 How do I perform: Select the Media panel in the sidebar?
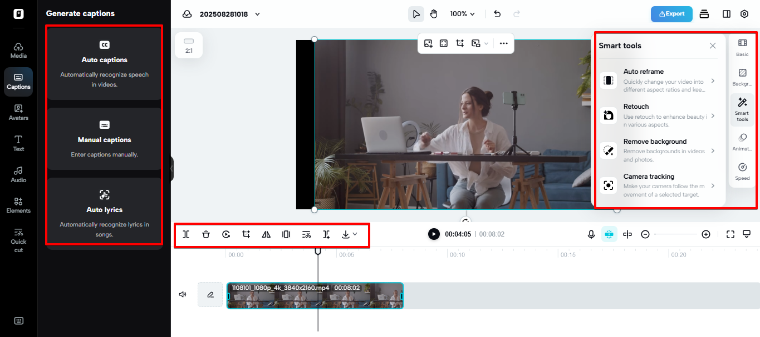[18, 51]
